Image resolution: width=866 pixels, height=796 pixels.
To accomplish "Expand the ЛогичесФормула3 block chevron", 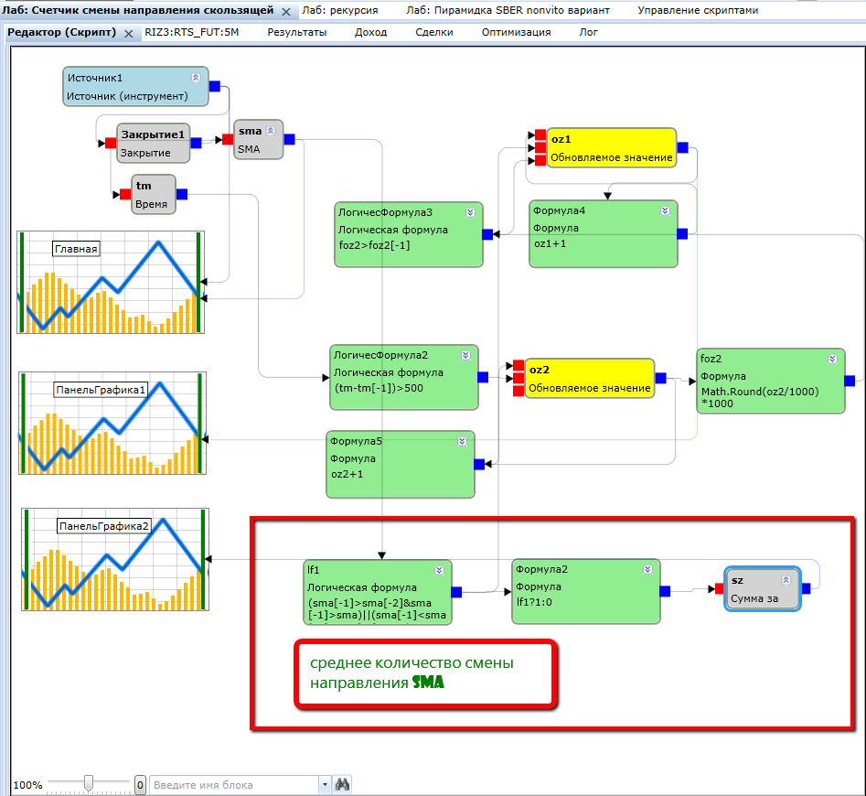I will coord(470,212).
